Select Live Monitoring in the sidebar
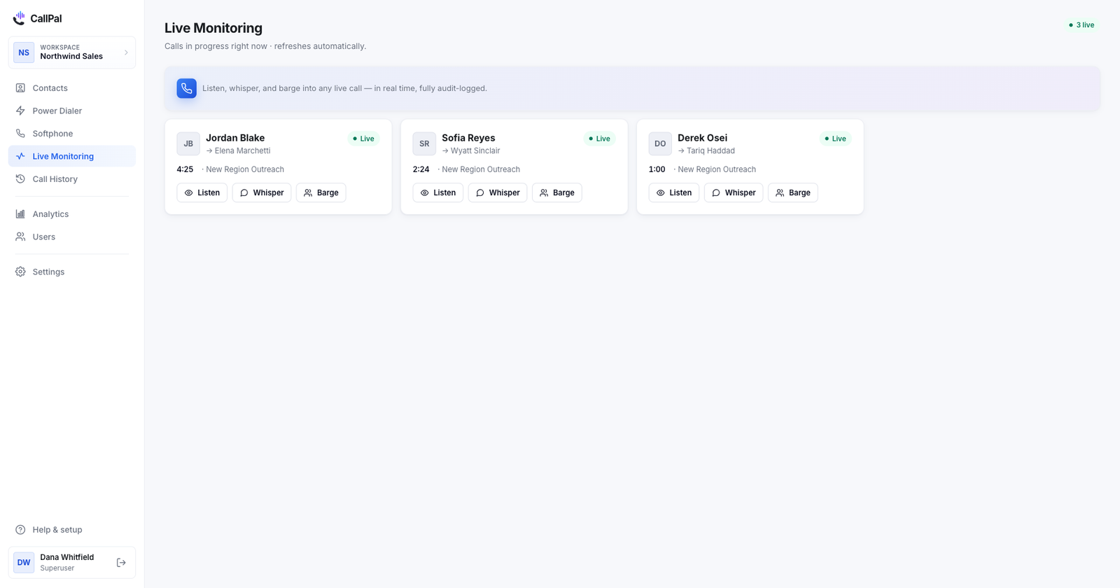Image resolution: width=1120 pixels, height=588 pixels. [x=72, y=156]
